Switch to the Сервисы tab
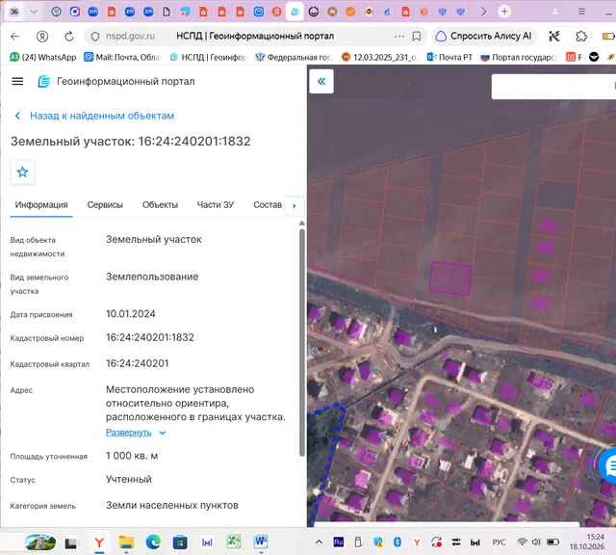 coord(105,205)
